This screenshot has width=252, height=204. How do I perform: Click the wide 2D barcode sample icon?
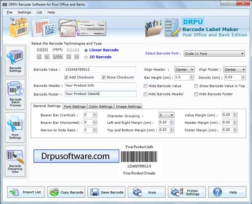[x=58, y=57]
